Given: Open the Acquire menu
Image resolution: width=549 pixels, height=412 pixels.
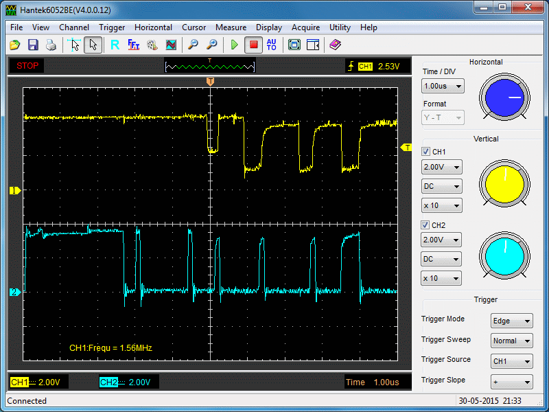Looking at the screenshot, I should click(305, 27).
